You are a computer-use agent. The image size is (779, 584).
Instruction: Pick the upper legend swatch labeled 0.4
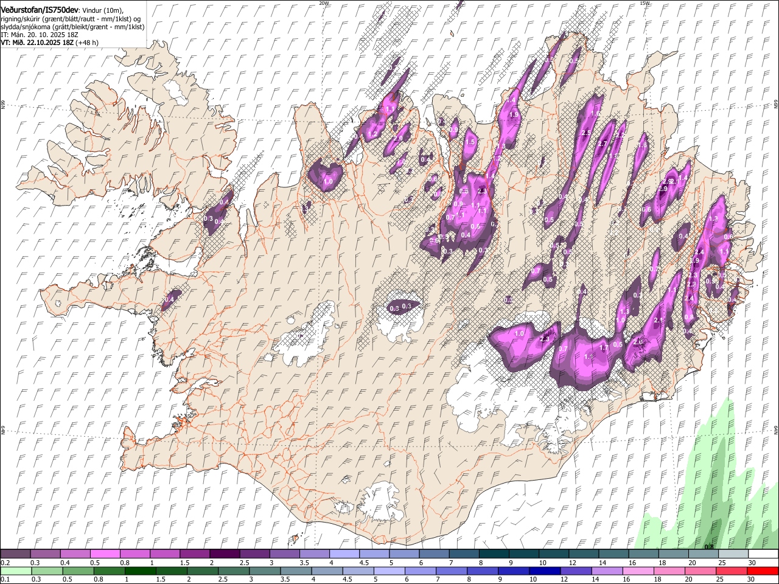coord(75,554)
